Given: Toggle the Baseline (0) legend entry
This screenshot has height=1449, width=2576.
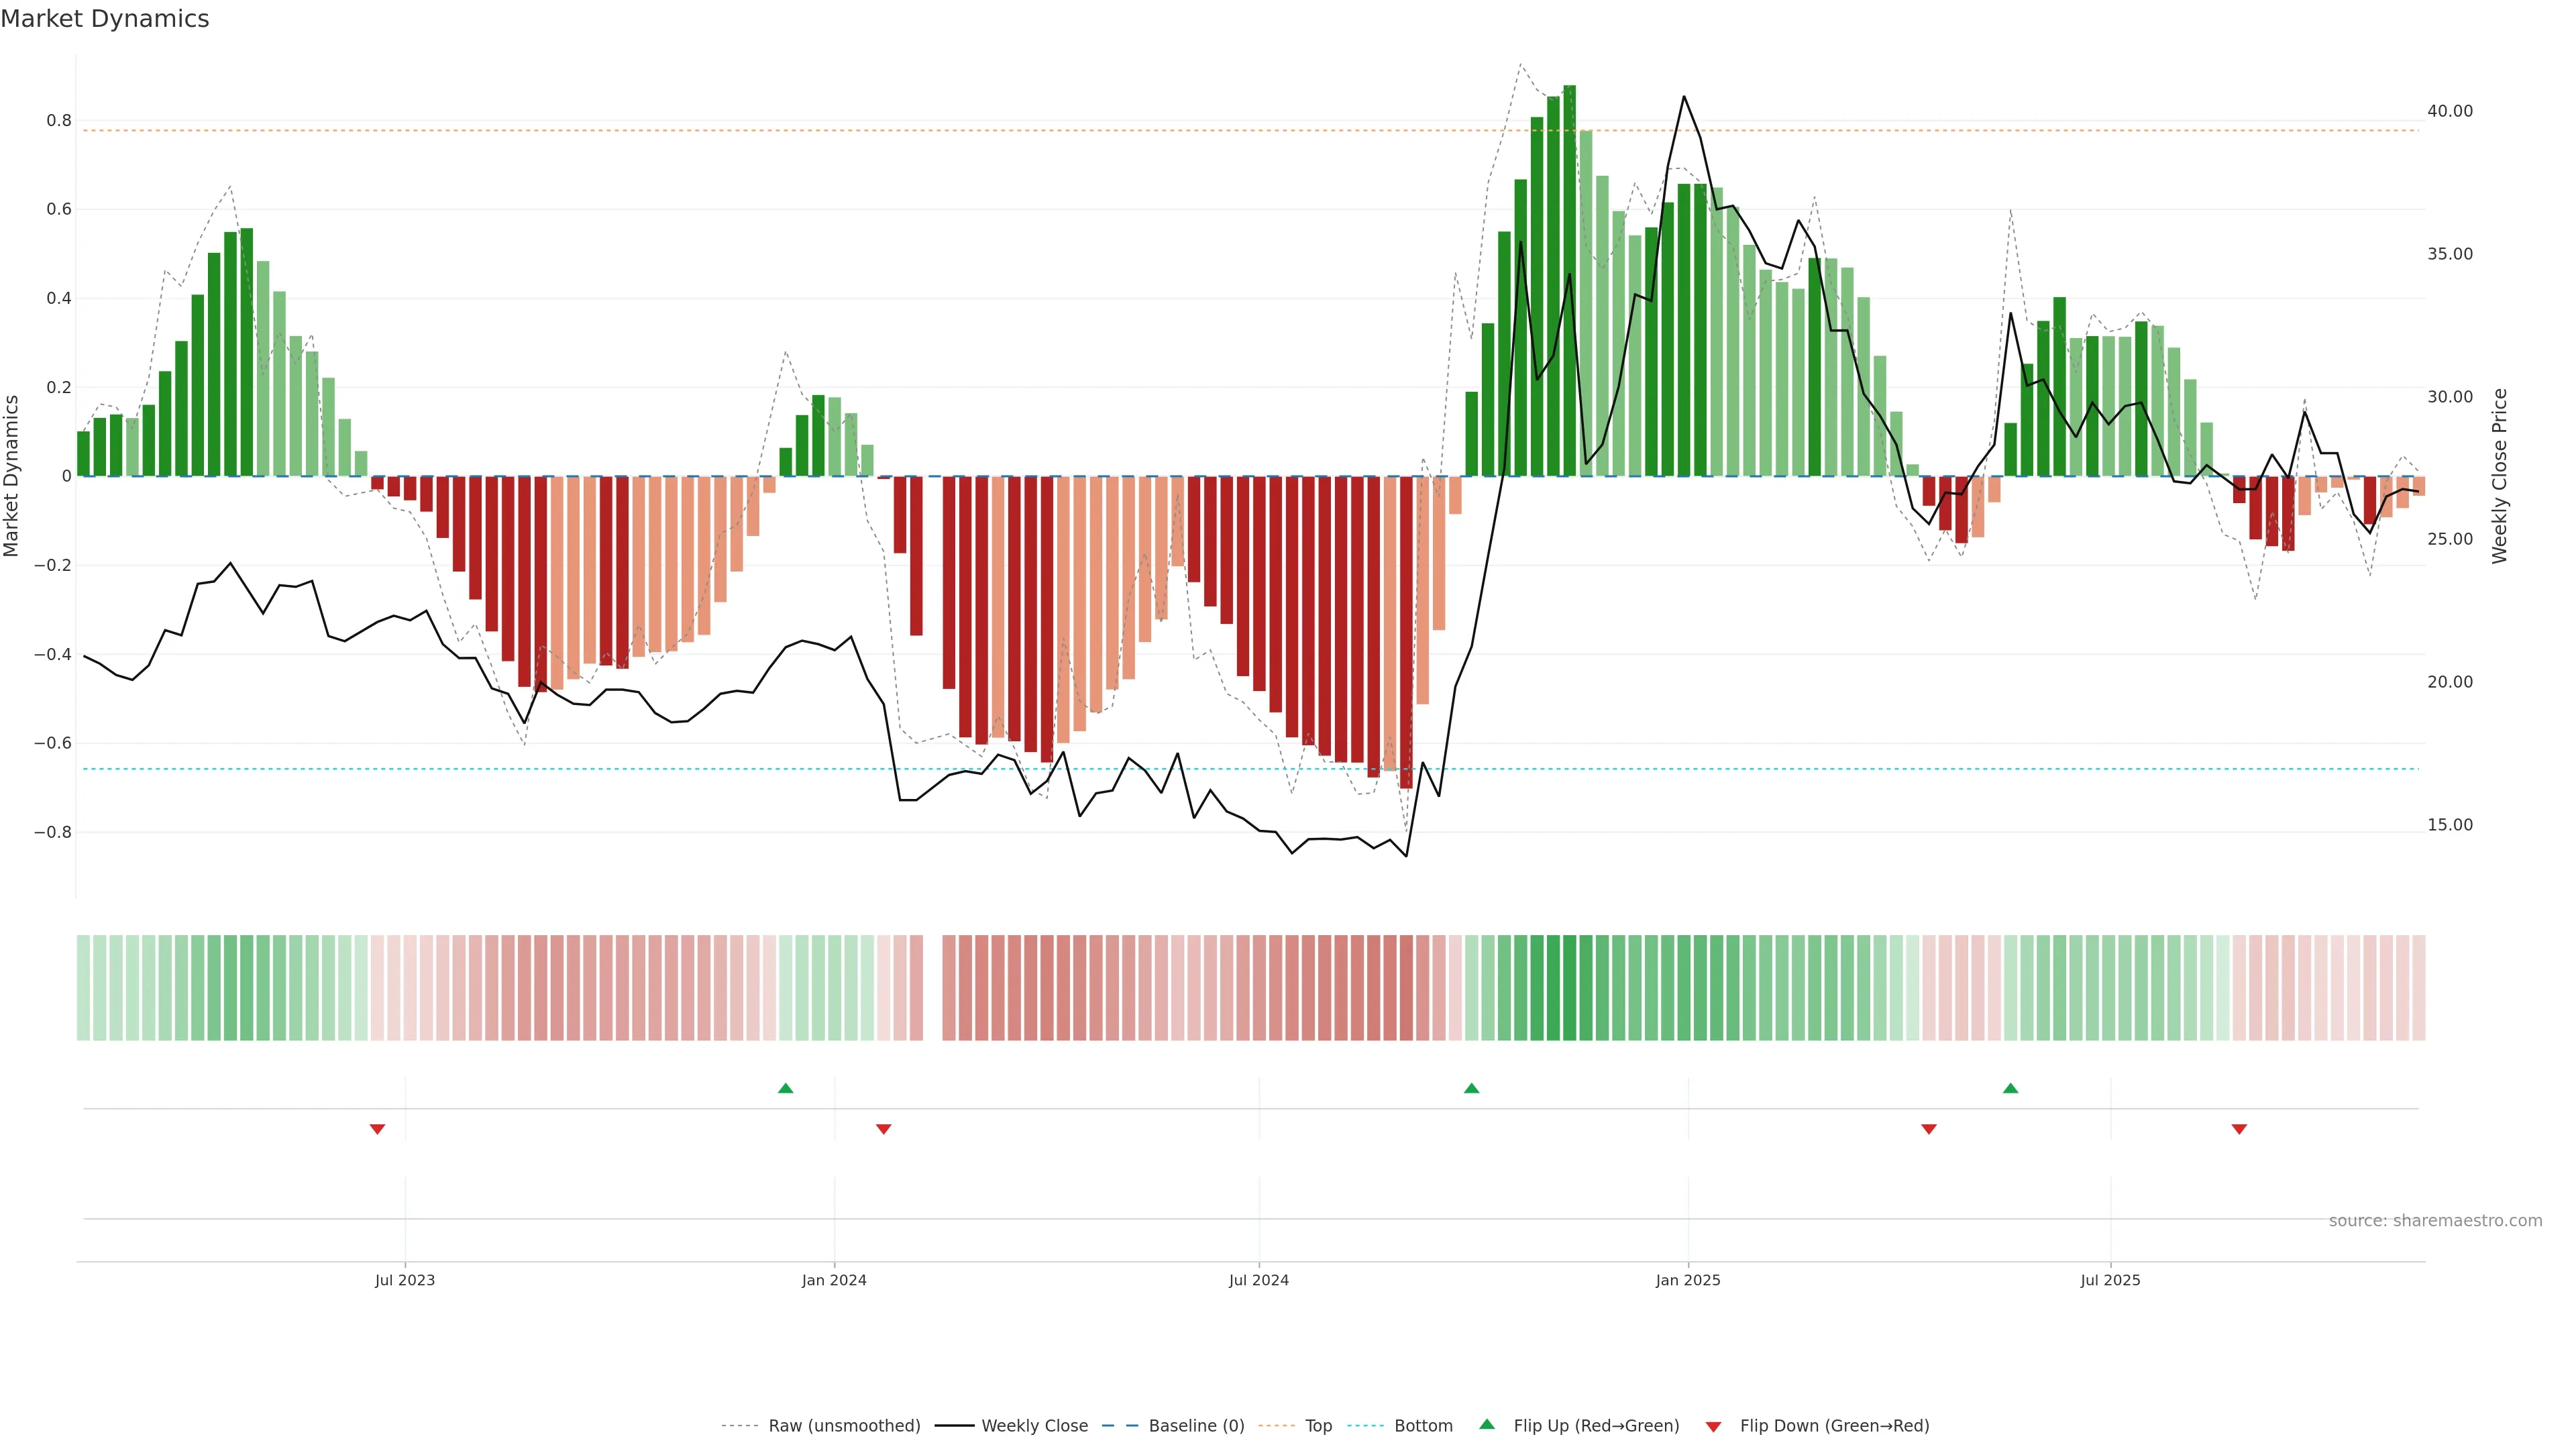Looking at the screenshot, I should pos(1196,1426).
